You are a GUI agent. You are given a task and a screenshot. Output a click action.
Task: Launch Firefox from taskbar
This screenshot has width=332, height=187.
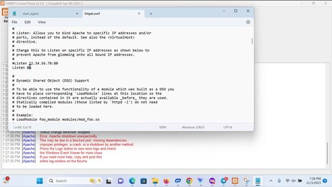point(167,181)
